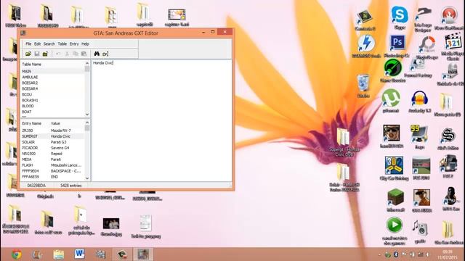Click the Audacity desktop shortcut
Screen dimensions: 465x261
coord(419,101)
